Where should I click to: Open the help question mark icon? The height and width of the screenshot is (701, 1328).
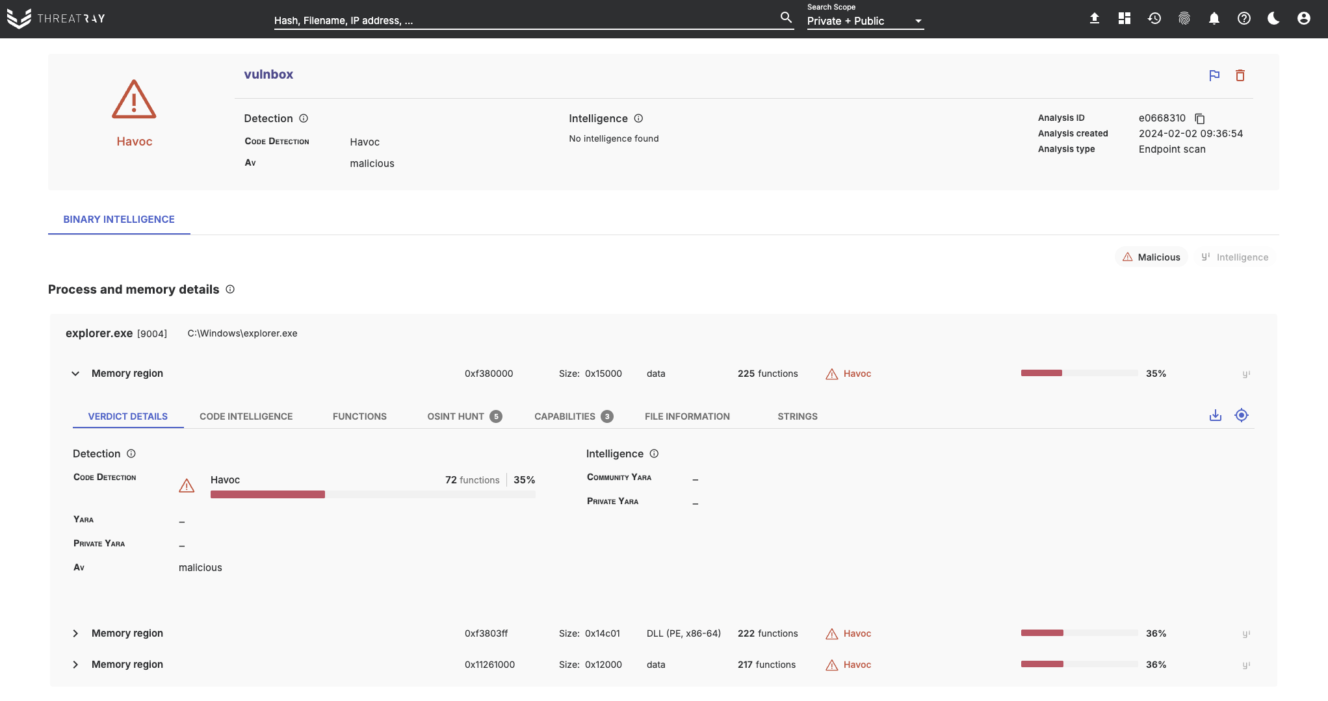(1244, 18)
